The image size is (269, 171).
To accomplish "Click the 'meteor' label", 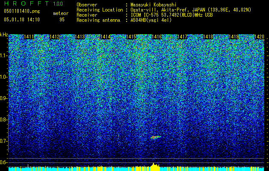I will [61, 13].
